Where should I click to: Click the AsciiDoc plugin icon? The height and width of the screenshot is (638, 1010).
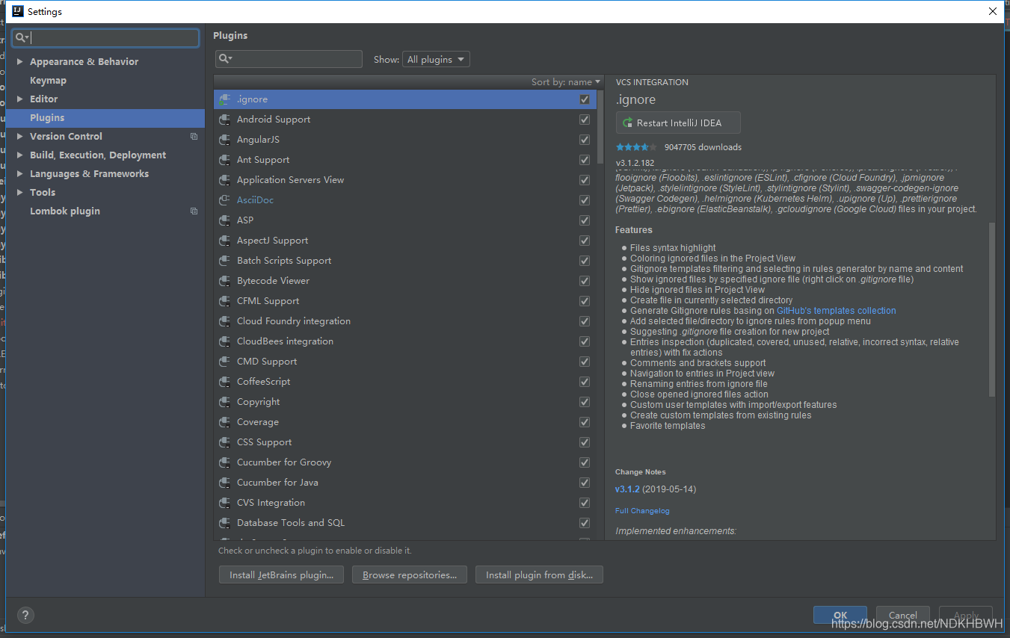224,200
